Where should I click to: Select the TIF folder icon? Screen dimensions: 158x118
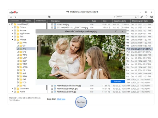21,70
